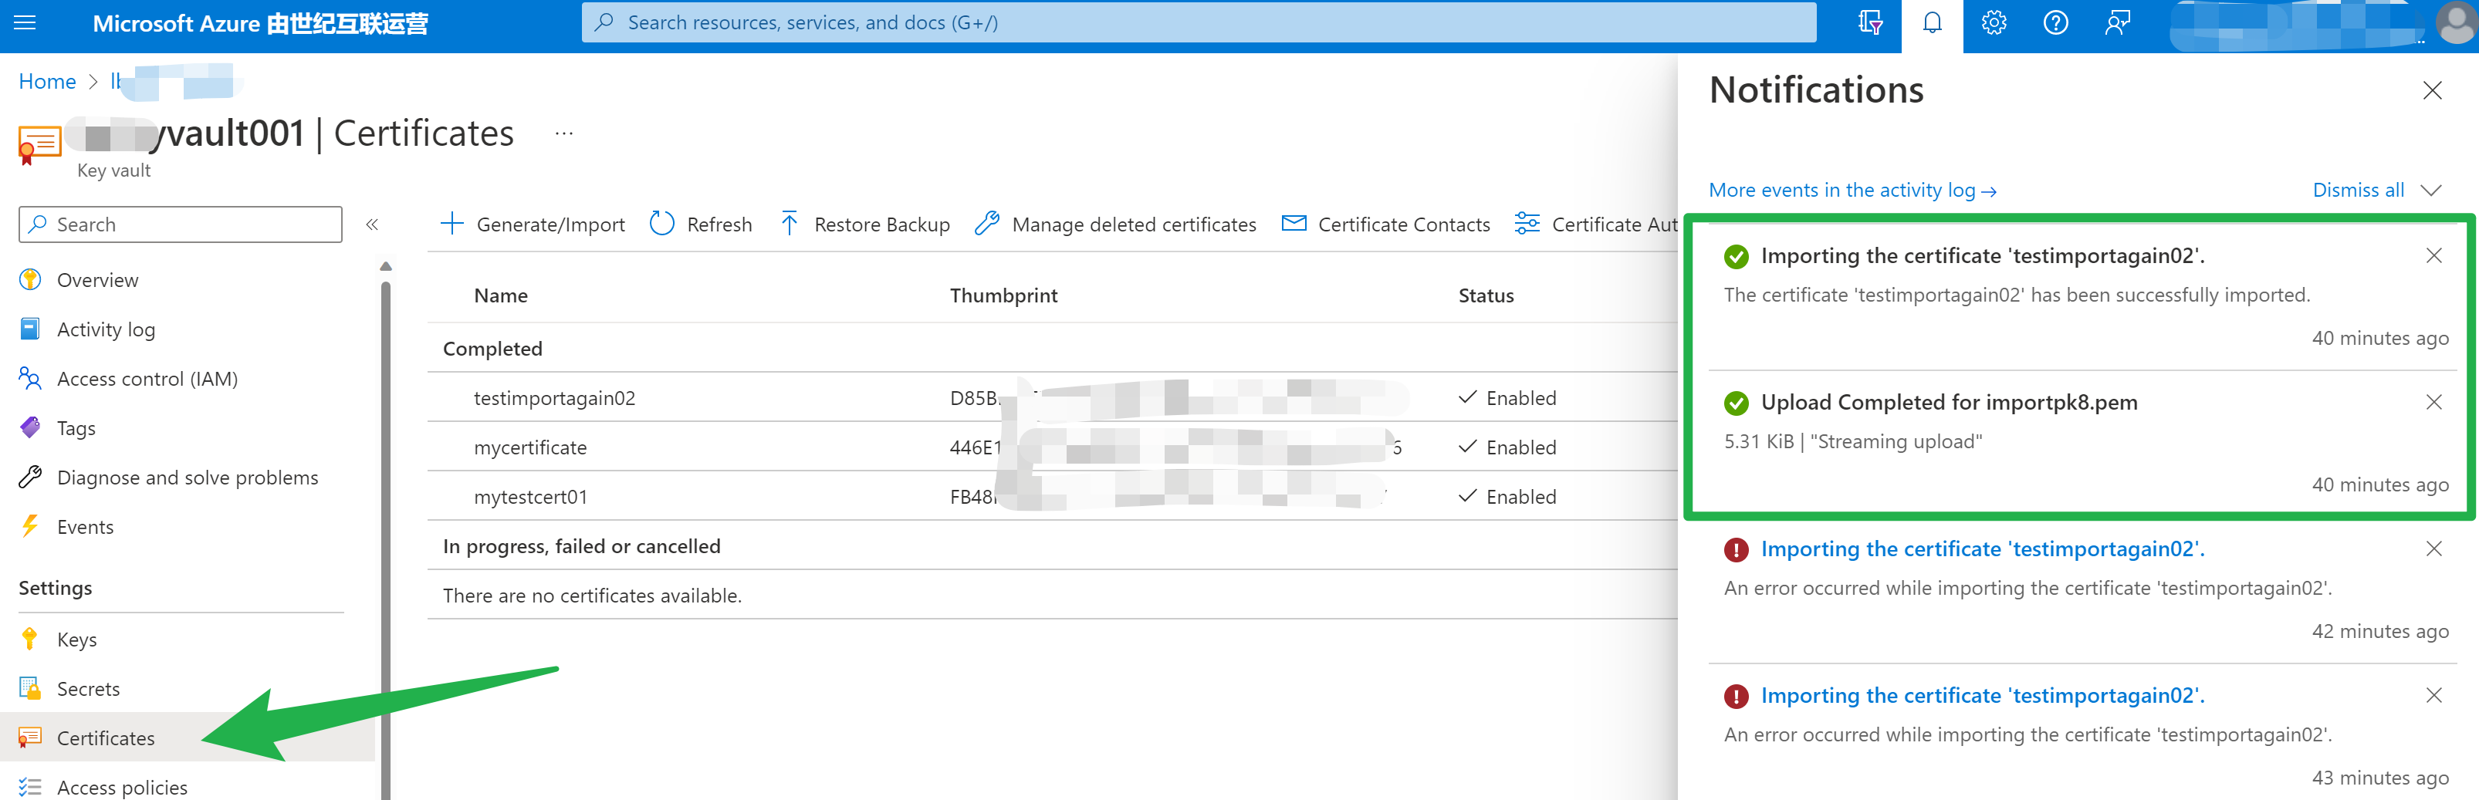Expand the Dismiss all dropdown chevron
This screenshot has width=2479, height=800.
coord(2431,191)
